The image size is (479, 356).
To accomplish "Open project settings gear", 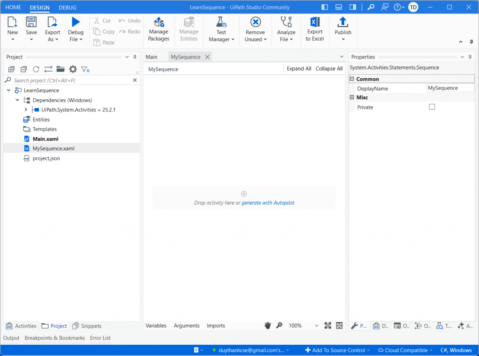I will [x=73, y=69].
